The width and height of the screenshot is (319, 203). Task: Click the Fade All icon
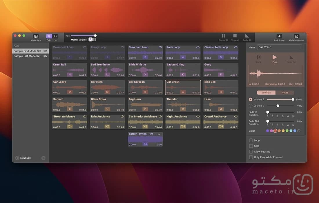247,36
